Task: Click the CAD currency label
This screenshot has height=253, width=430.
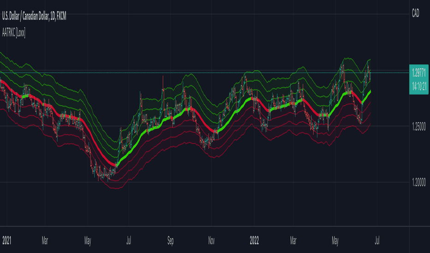Action: 415,13
